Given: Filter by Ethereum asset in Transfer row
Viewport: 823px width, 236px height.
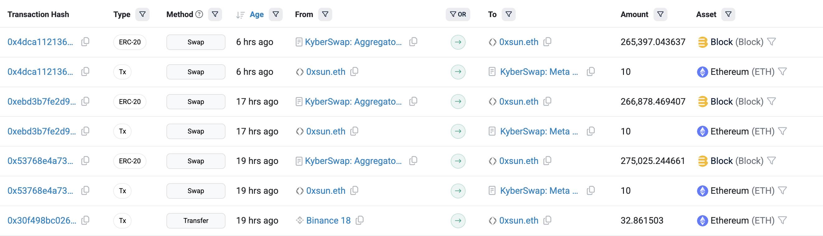Looking at the screenshot, I should click(783, 220).
